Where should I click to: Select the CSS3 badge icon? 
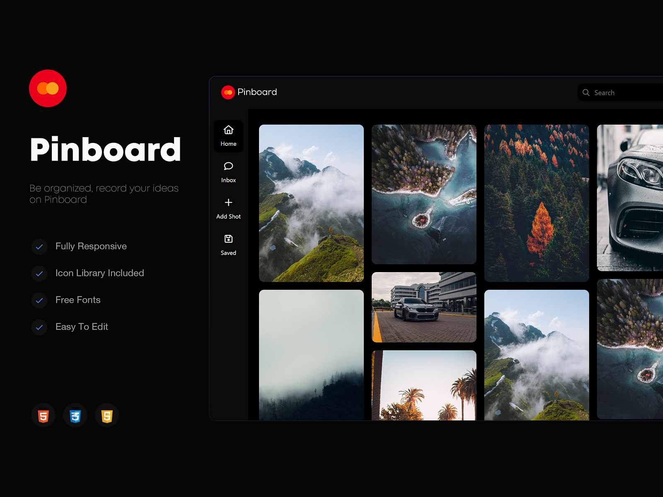[x=75, y=415]
